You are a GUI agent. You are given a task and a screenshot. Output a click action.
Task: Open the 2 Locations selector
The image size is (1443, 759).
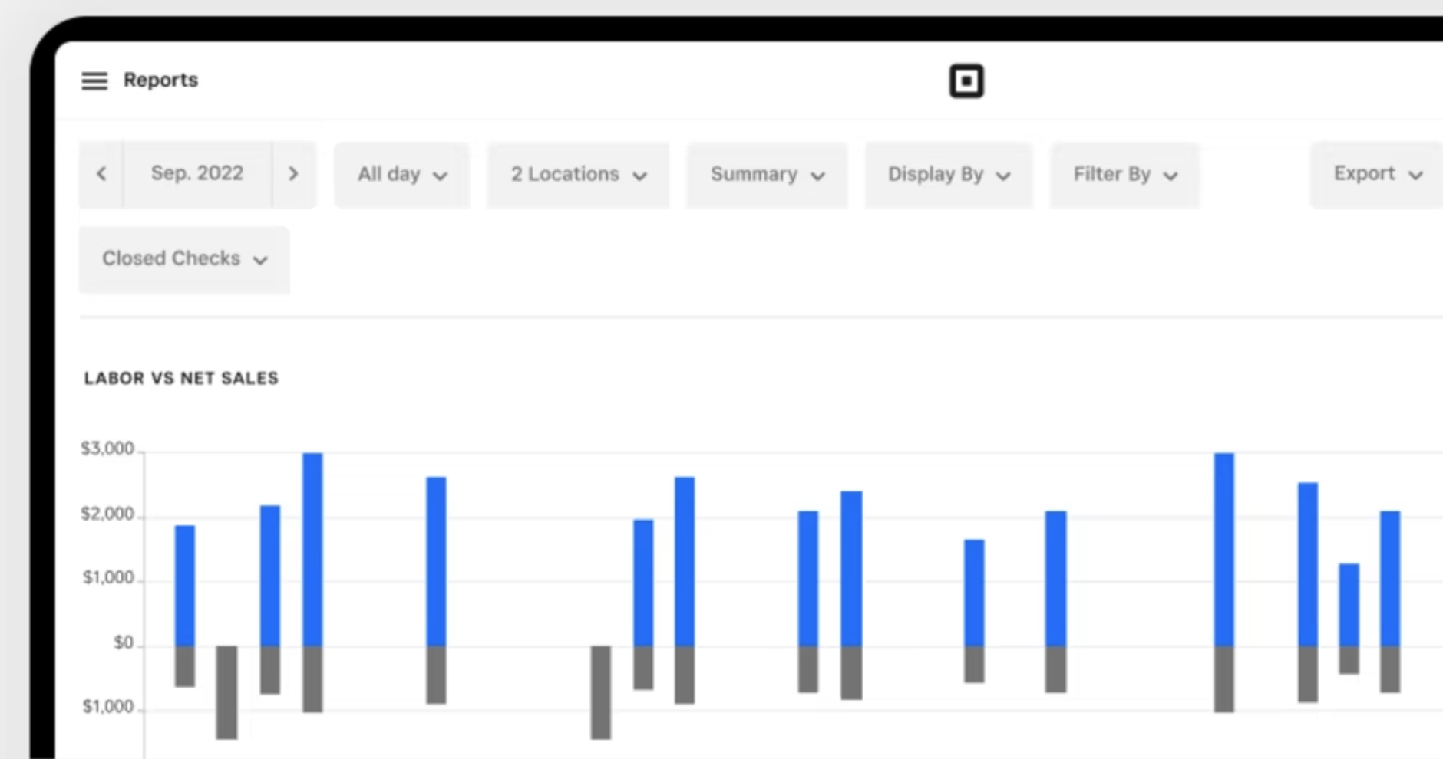[577, 175]
